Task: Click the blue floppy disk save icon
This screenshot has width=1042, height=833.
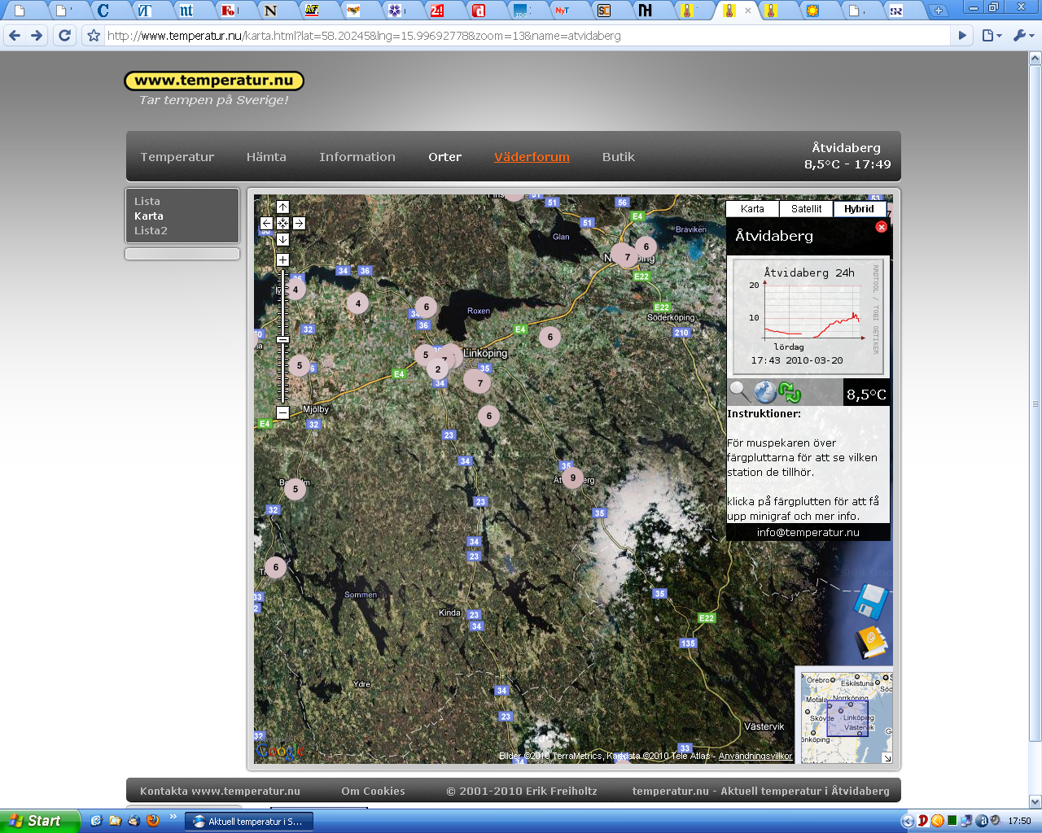Action: (x=869, y=603)
